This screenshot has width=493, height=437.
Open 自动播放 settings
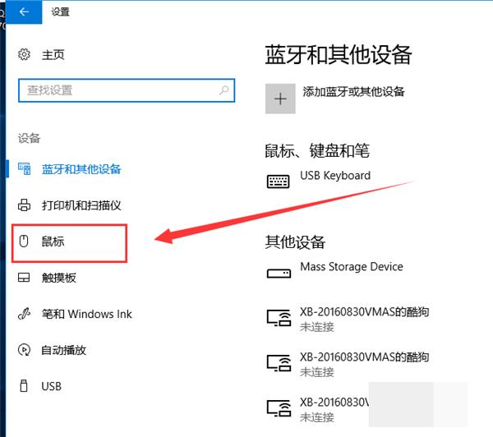point(64,350)
